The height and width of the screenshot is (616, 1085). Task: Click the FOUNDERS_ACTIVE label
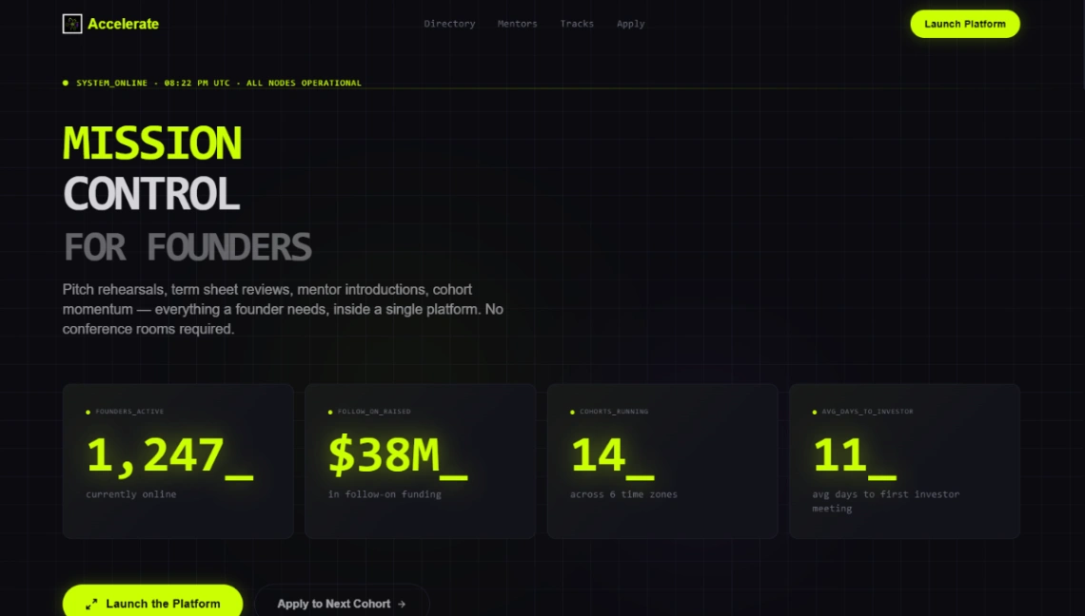129,412
